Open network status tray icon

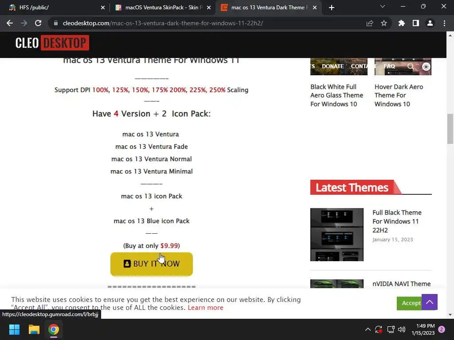click(391, 329)
